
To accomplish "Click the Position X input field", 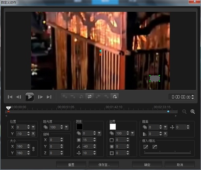I will point(21,127).
